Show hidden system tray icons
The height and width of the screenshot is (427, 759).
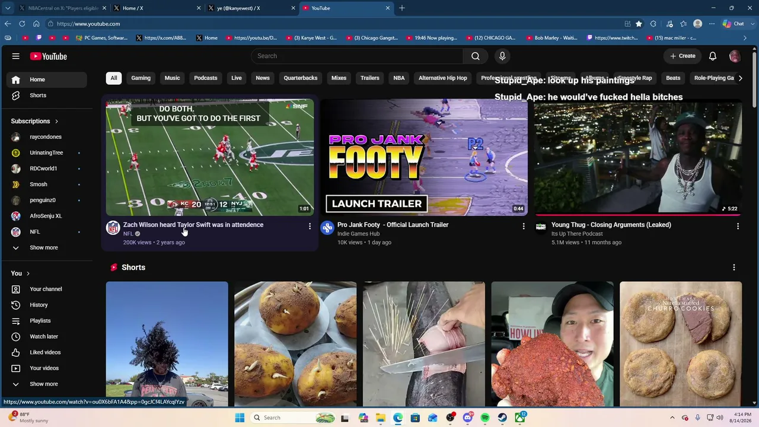click(x=672, y=418)
